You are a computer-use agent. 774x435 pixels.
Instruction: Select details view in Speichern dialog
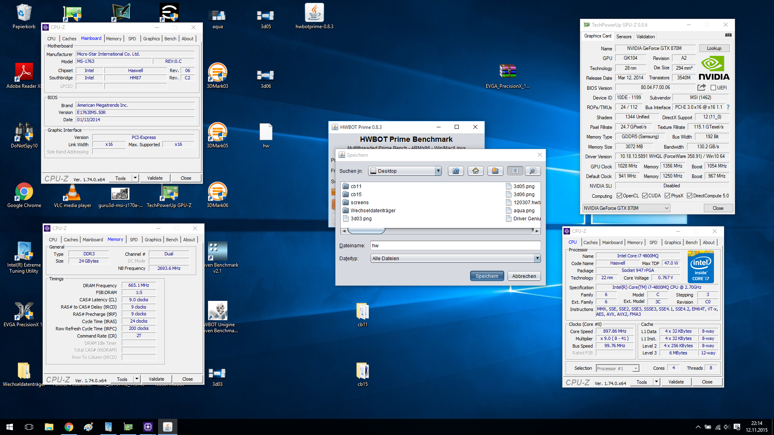[533, 171]
